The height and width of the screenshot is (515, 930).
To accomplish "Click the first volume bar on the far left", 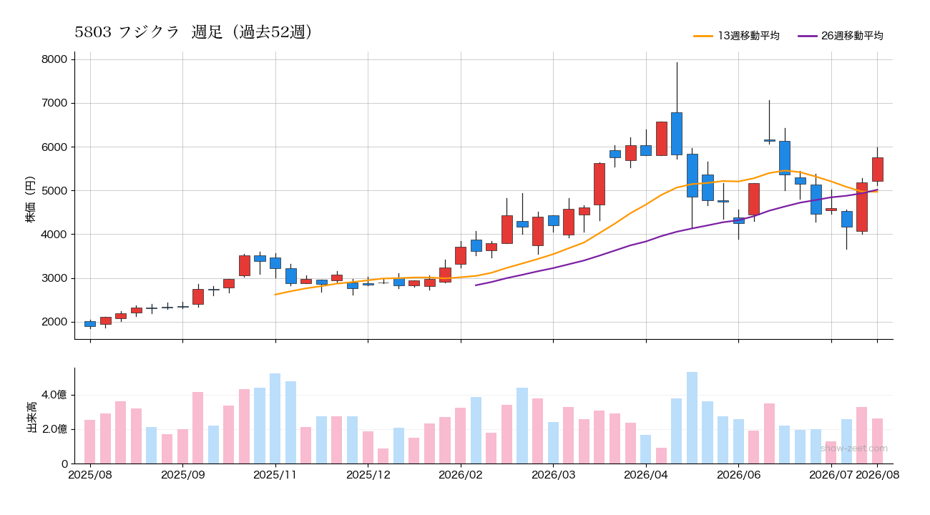I will (90, 441).
